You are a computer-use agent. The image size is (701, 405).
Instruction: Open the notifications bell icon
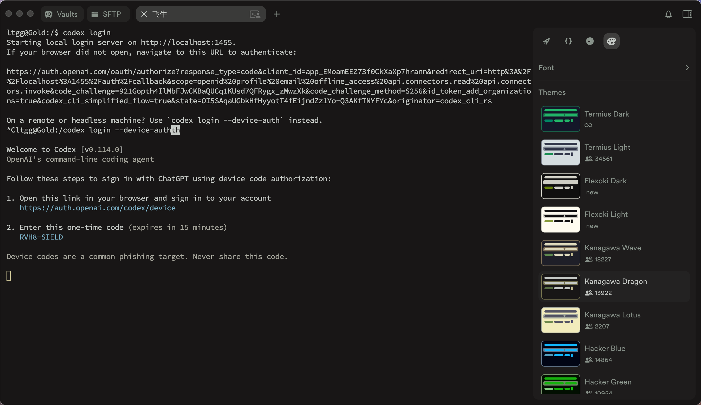[668, 14]
